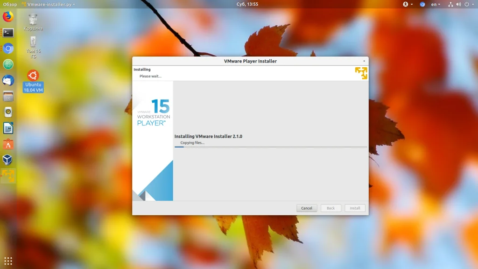The image size is (478, 269).
Task: Open the en keyboard layout menu
Action: pos(436,4)
